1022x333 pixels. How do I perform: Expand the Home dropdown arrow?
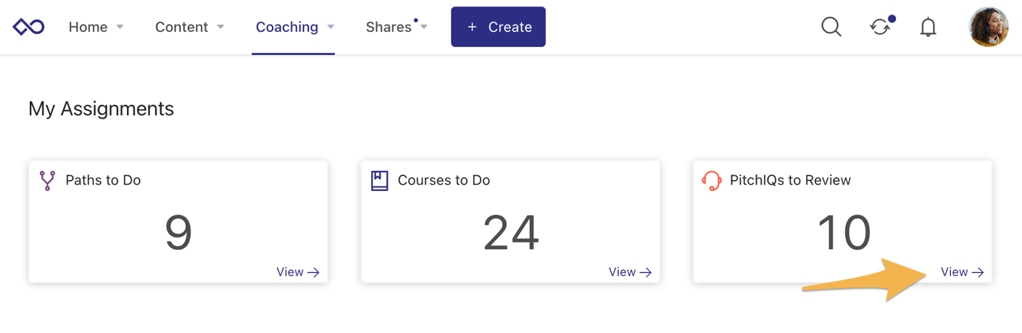[120, 27]
